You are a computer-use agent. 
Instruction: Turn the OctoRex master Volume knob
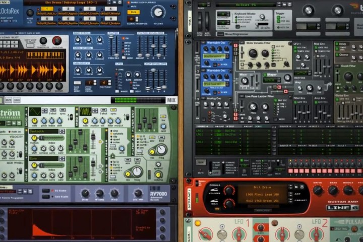click(x=158, y=12)
